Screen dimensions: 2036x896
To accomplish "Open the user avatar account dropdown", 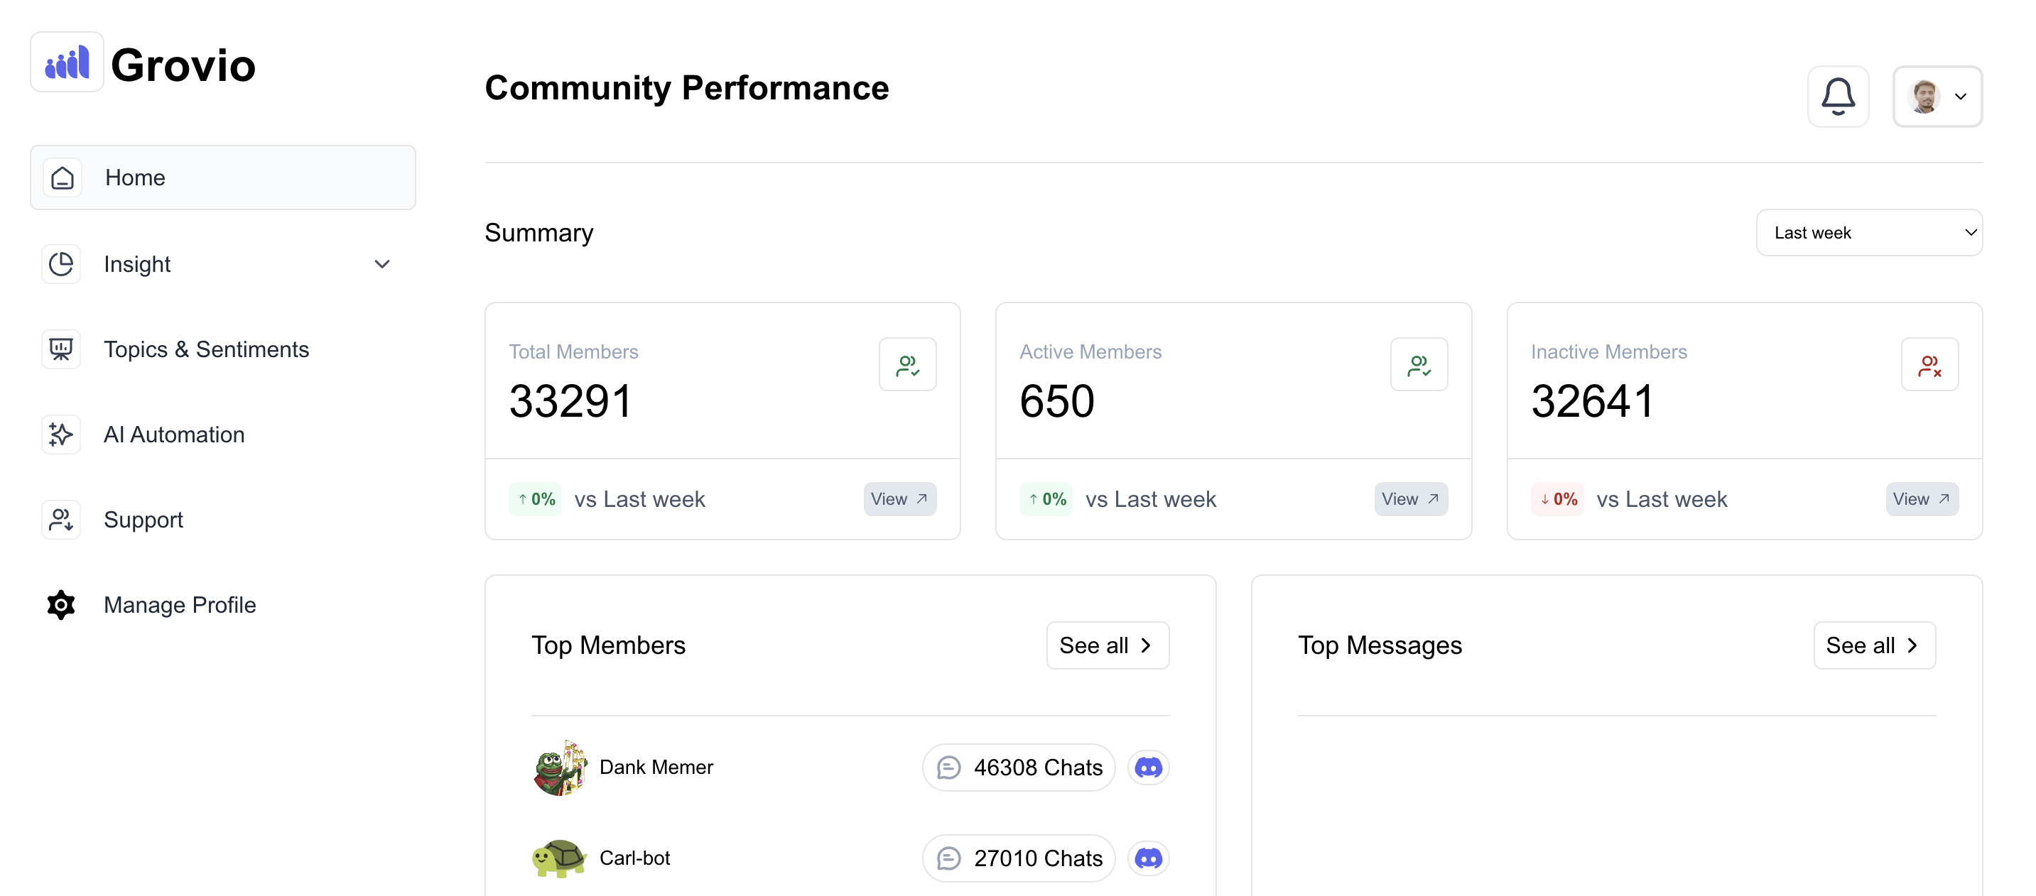I will [x=1937, y=97].
